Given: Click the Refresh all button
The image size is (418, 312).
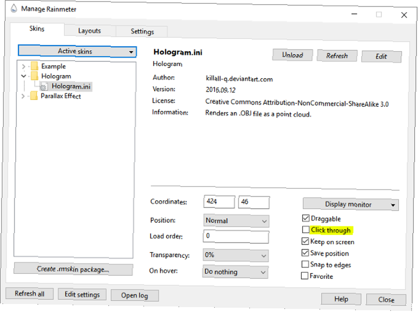Looking at the screenshot, I should tap(29, 294).
